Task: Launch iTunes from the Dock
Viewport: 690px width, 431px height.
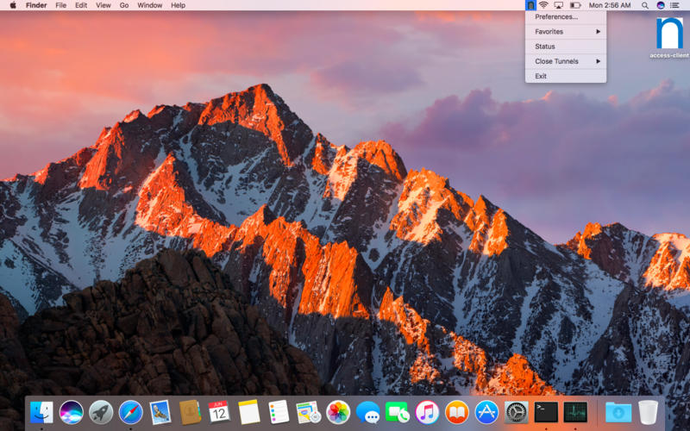Action: click(x=427, y=413)
